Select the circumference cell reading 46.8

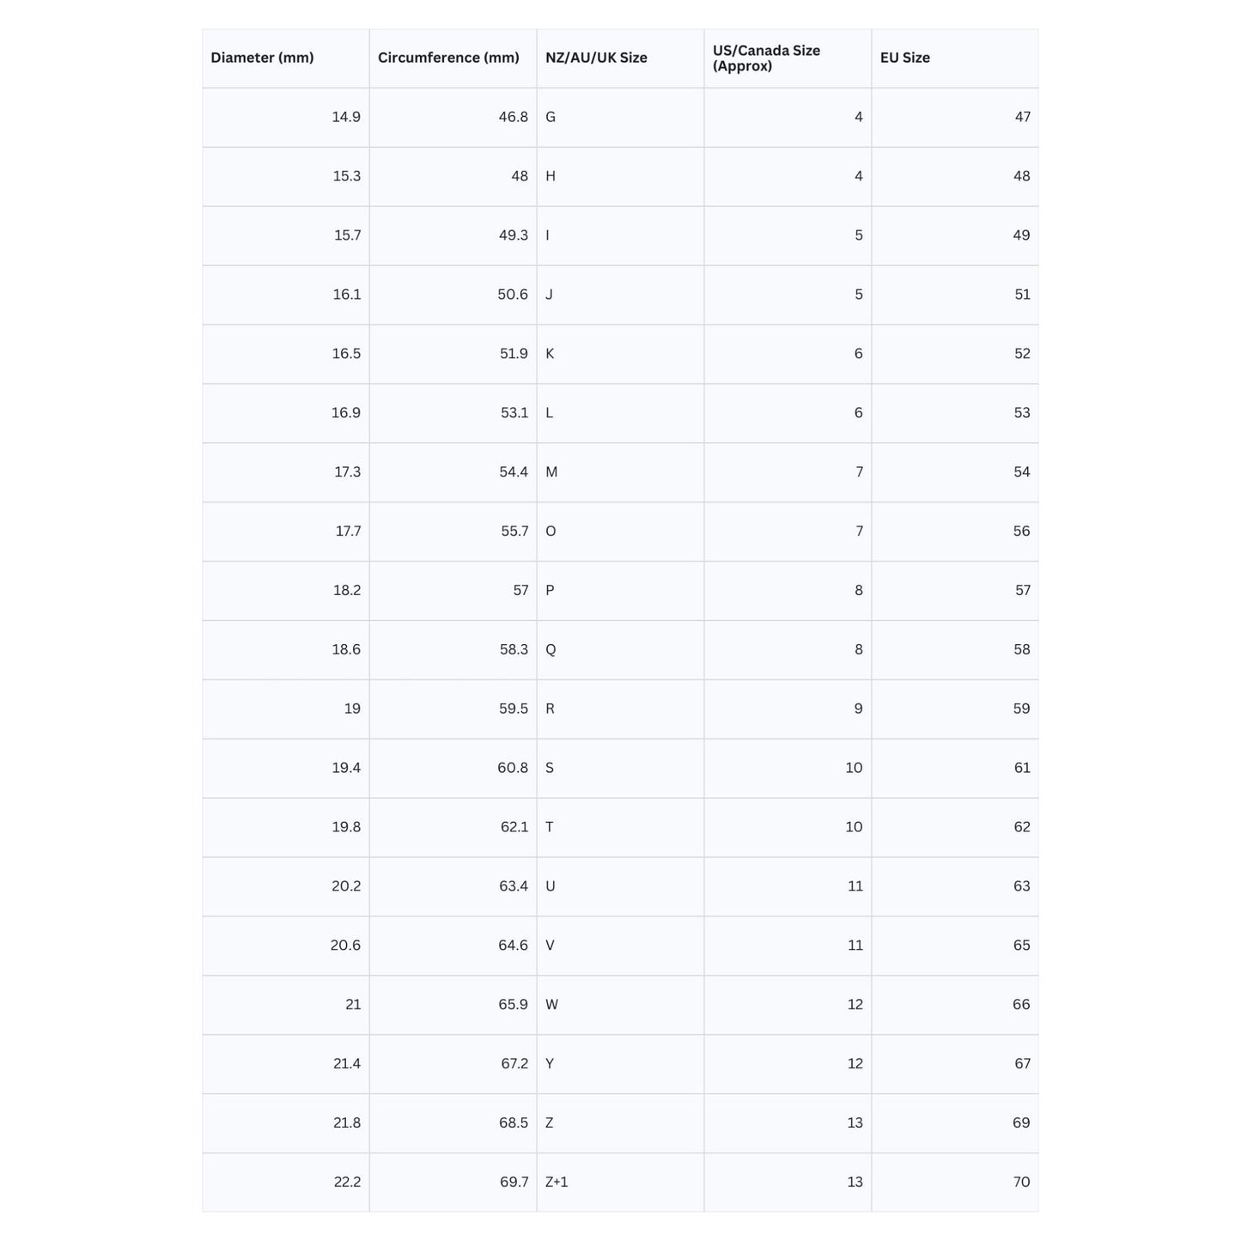tap(514, 117)
